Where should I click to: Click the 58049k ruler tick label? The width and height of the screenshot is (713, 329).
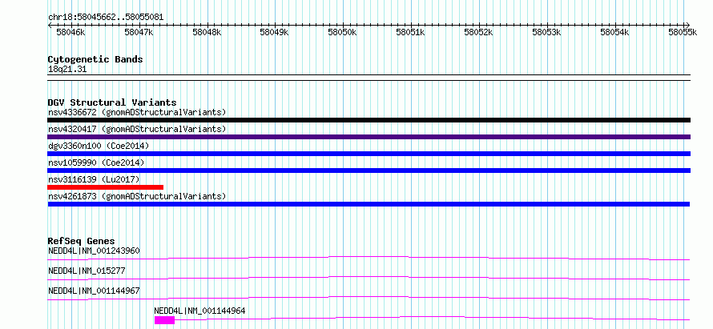point(274,33)
